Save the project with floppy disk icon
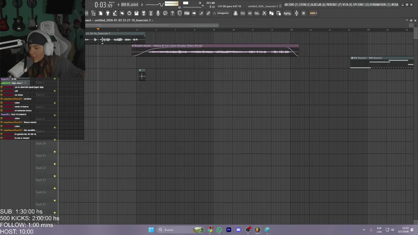Image resolution: width=418 pixels, height=235 pixels. coord(137,13)
